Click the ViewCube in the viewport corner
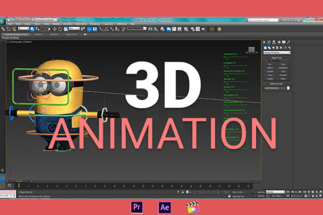The height and width of the screenshot is (215, 323). [x=252, y=50]
